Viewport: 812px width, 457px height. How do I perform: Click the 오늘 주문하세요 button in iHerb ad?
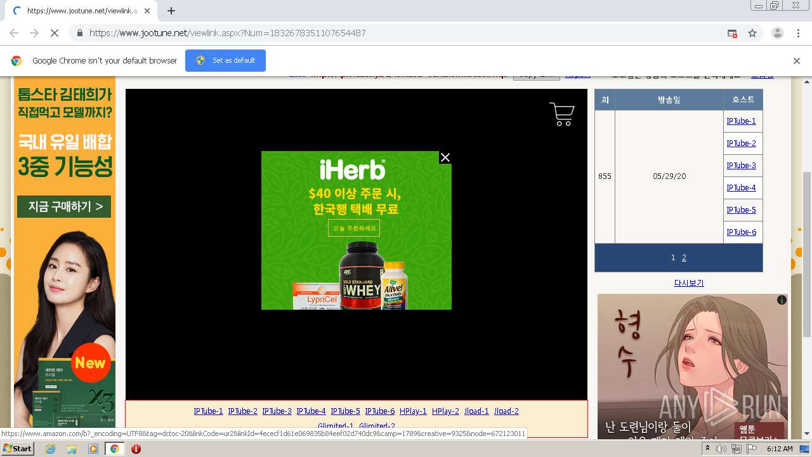(354, 228)
